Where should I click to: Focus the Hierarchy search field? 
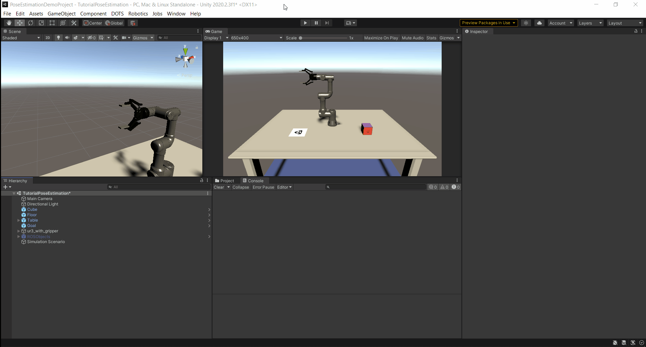coord(159,187)
